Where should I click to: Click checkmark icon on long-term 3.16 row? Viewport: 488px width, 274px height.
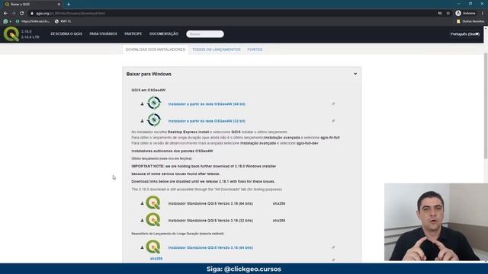(333, 247)
